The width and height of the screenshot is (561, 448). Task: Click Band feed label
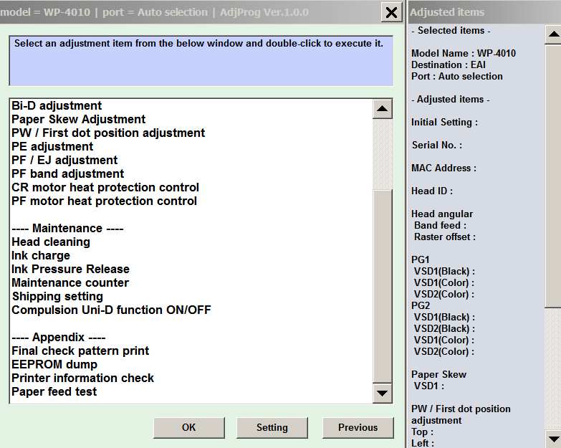(x=441, y=225)
